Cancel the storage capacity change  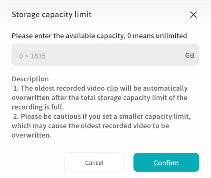(x=94, y=163)
